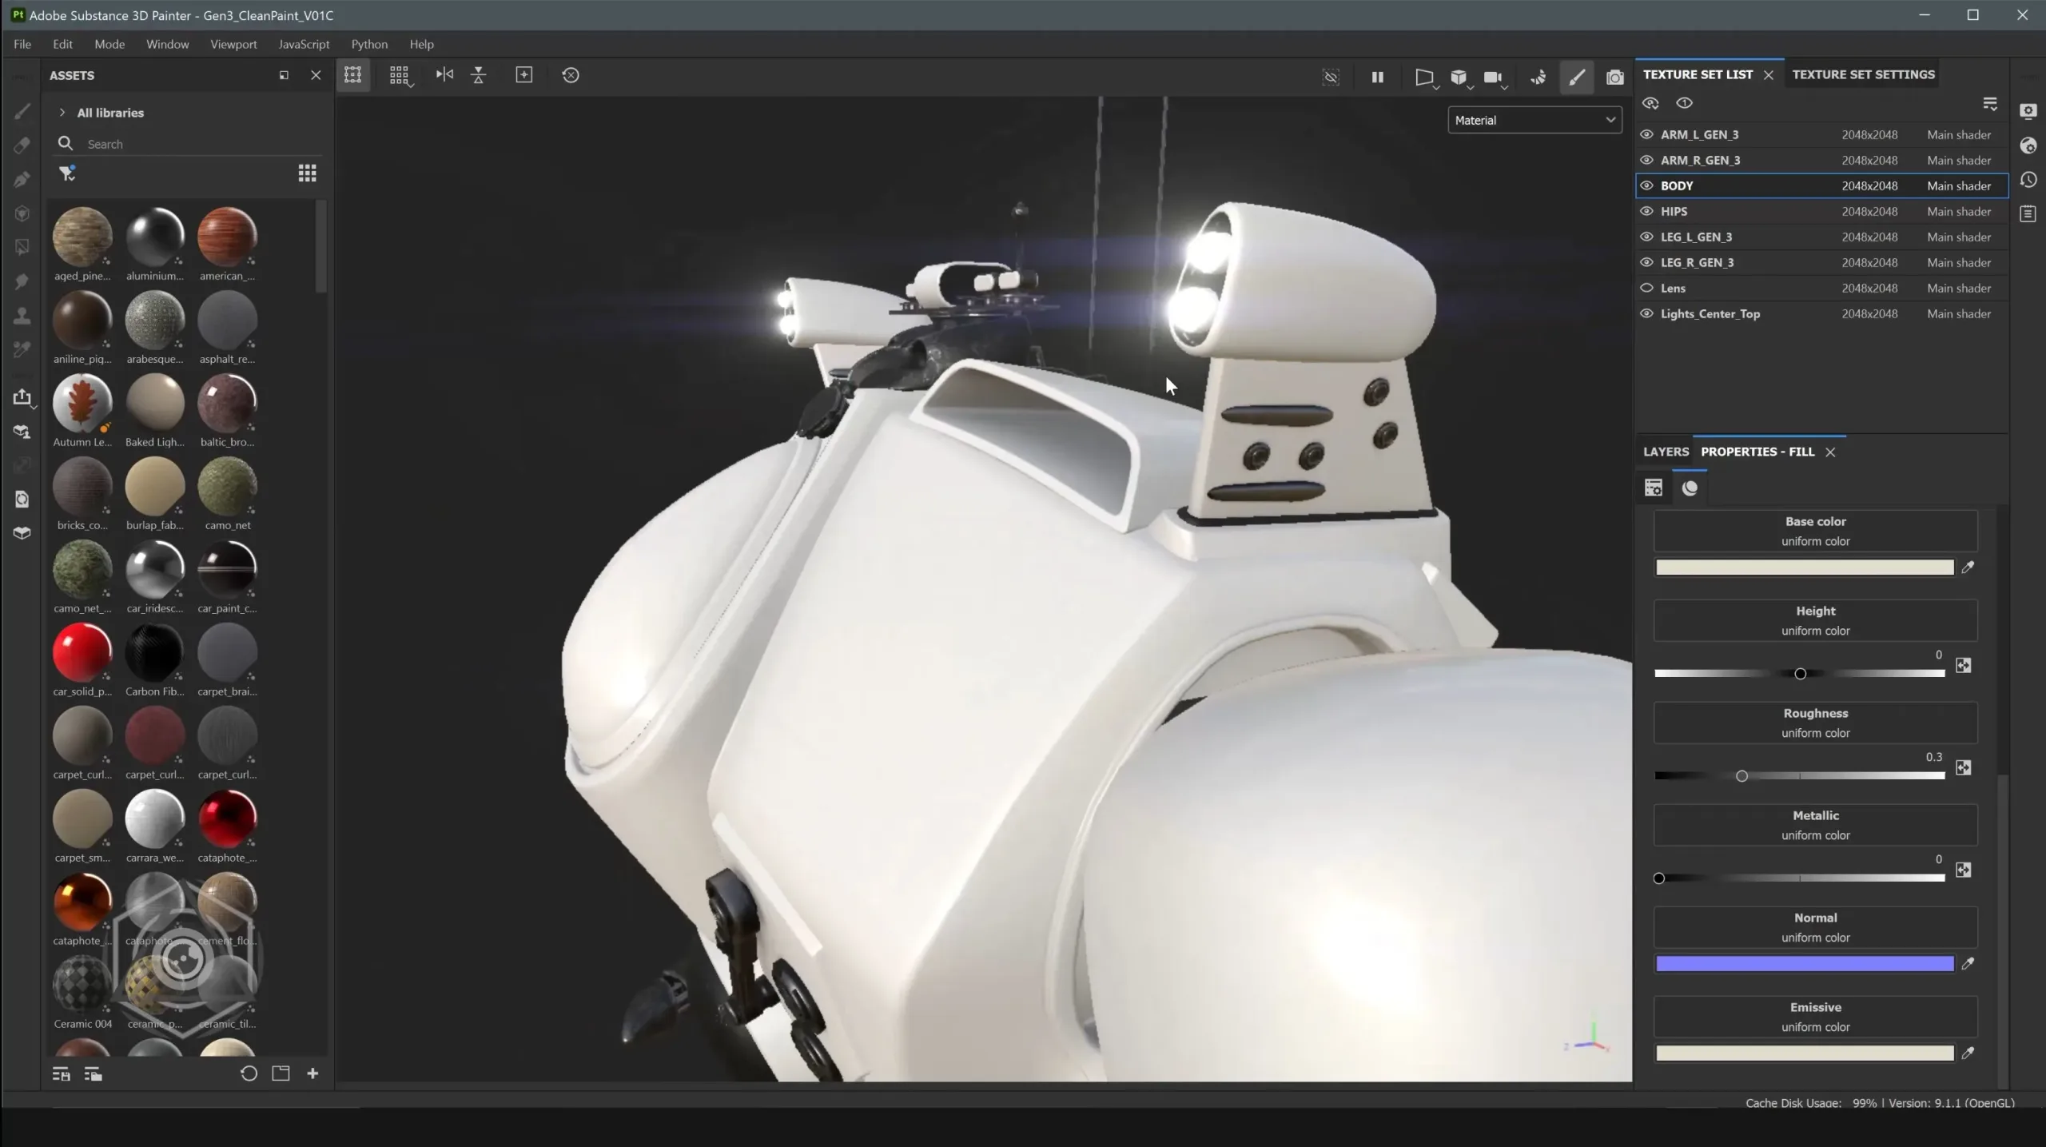The width and height of the screenshot is (2046, 1147).
Task: Open the Display Settings panel icon
Action: click(2028, 112)
